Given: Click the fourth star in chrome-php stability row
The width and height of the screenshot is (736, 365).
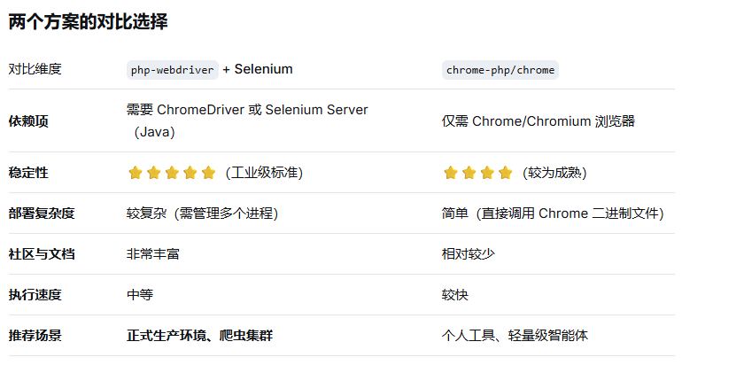Looking at the screenshot, I should (506, 173).
